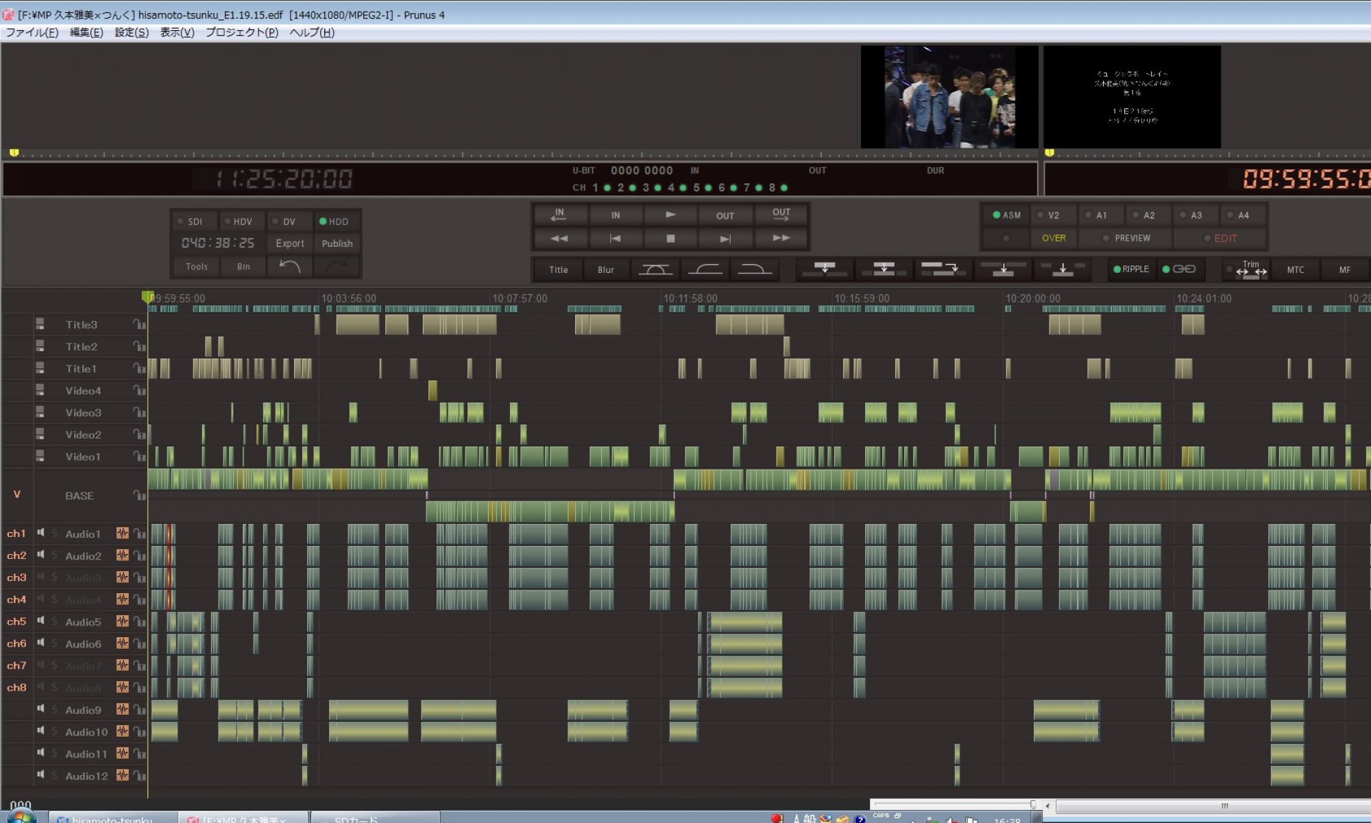Apply the fade-in curve transition icon
The image size is (1371, 823).
[x=705, y=270]
